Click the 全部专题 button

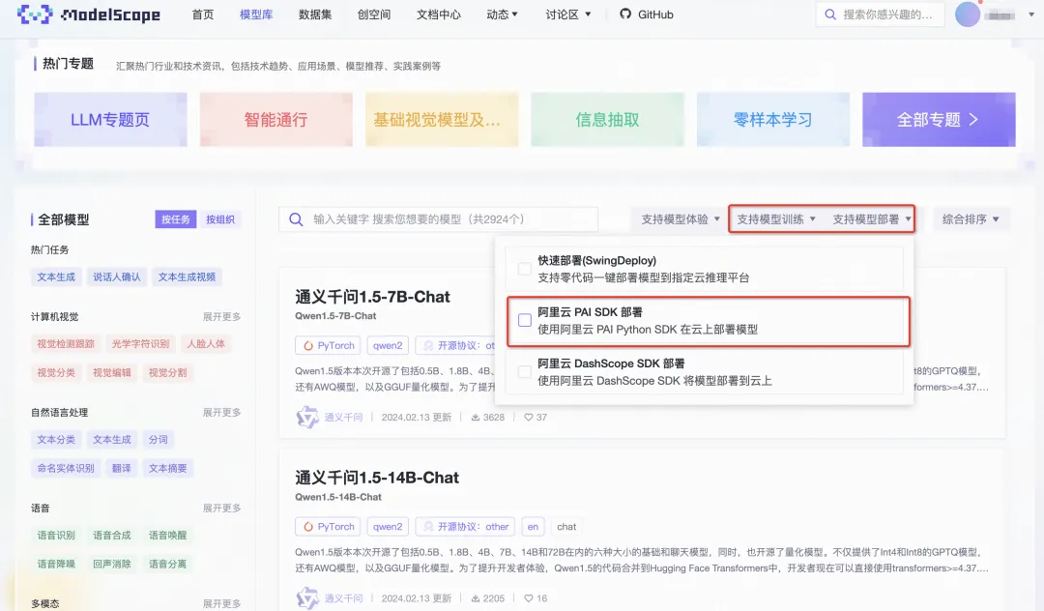(x=939, y=119)
